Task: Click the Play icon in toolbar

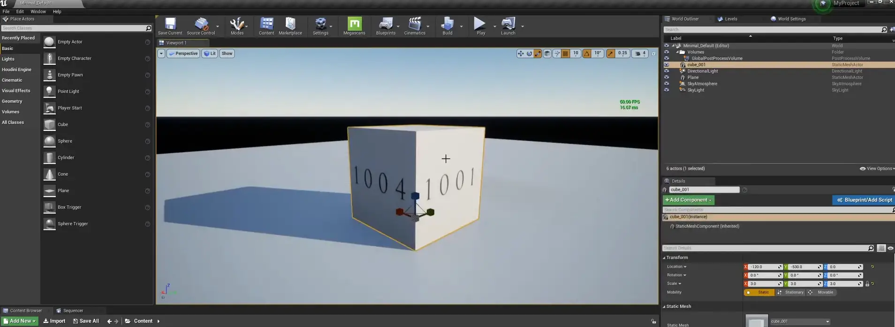Action: (x=479, y=24)
